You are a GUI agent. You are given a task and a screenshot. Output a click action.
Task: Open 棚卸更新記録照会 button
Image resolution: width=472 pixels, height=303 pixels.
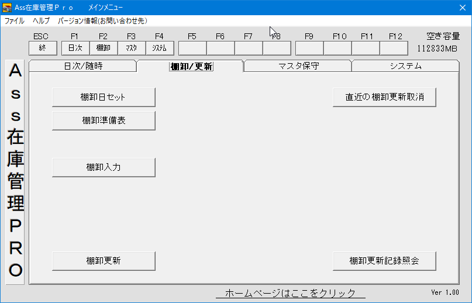pos(384,261)
